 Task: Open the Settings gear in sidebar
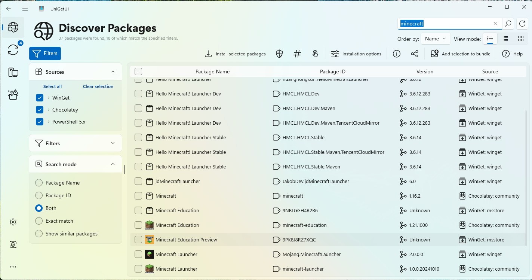pos(13,222)
